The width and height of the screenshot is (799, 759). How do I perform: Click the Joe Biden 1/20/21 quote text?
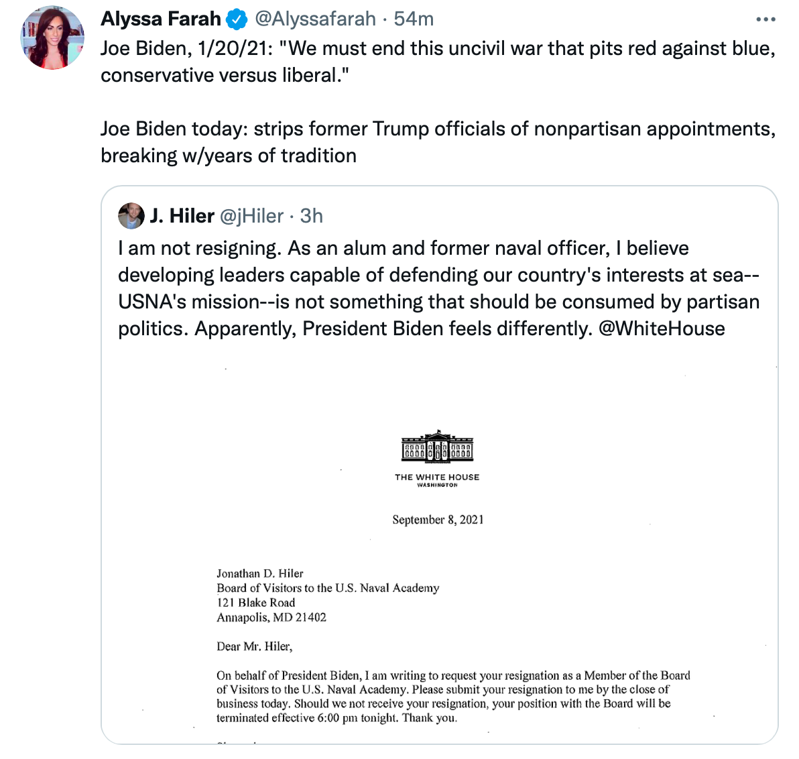coord(438,62)
